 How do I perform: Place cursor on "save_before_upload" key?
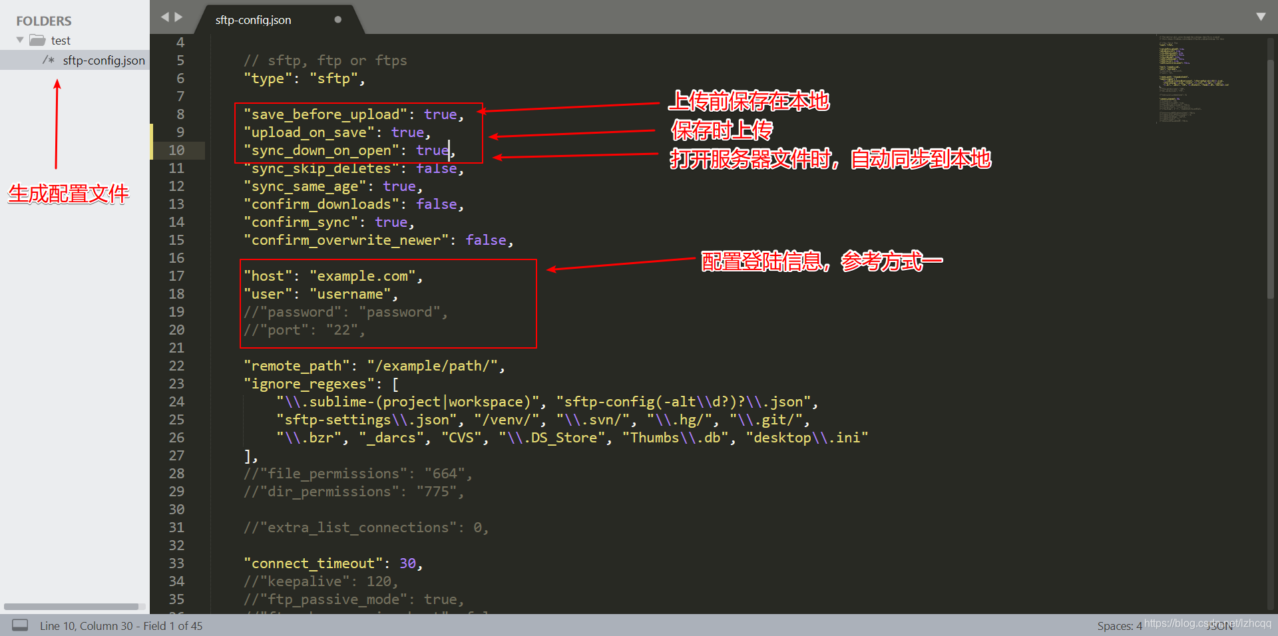(x=325, y=114)
